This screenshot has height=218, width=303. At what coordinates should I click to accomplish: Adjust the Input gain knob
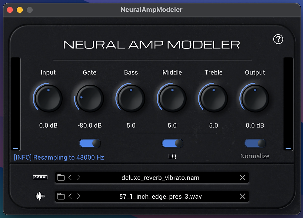[48, 98]
